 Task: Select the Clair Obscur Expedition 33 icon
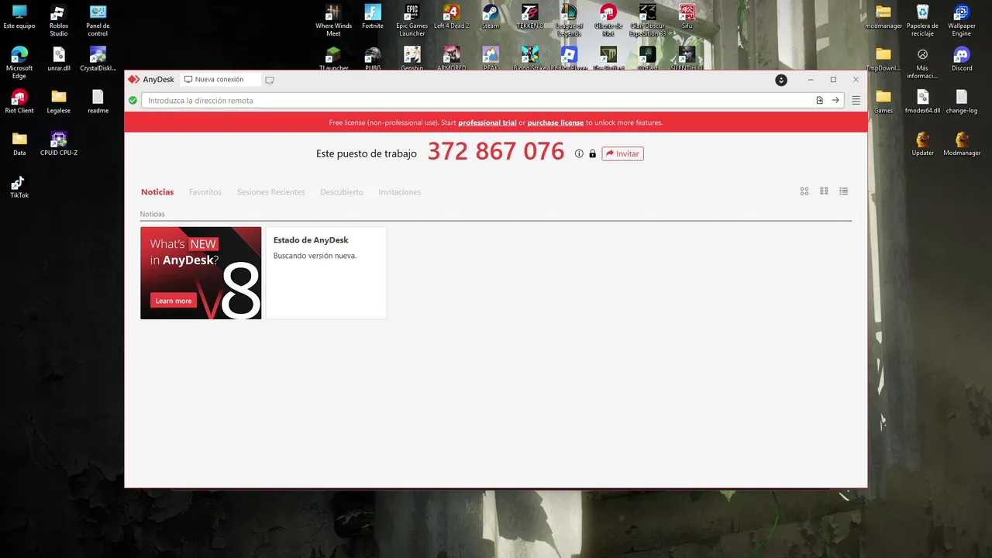point(647,20)
